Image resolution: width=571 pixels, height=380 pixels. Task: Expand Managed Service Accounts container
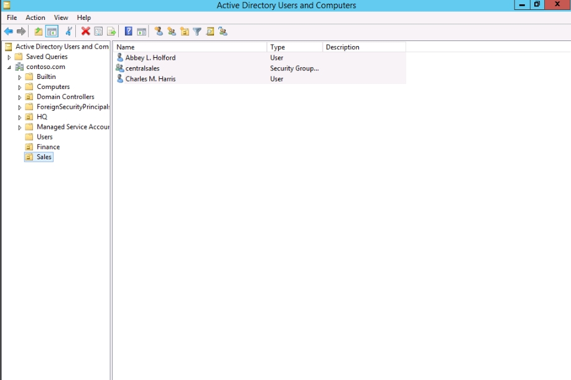[x=20, y=127]
